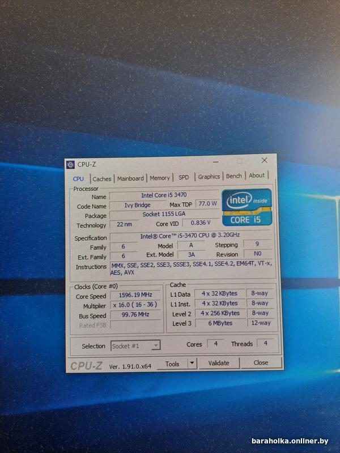Click the Specification field i5-3470 CPU @ 3.20GHz
340x453 pixels.
pyautogui.click(x=190, y=236)
